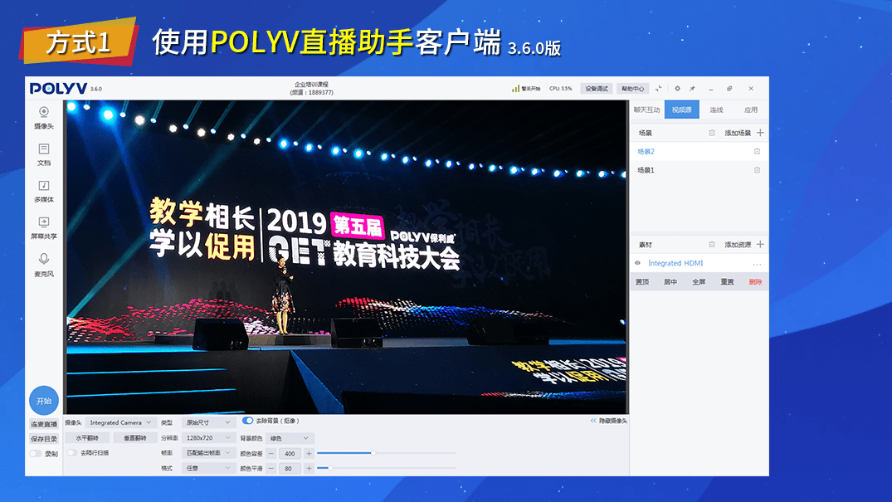Open the 多媒体 multimedia tool
Viewport: 892px width, 502px height.
click(x=44, y=186)
